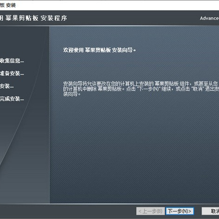Click the 苹果剪贴板 安装程序 header title
The height and width of the screenshot is (219, 219).
tap(33, 18)
